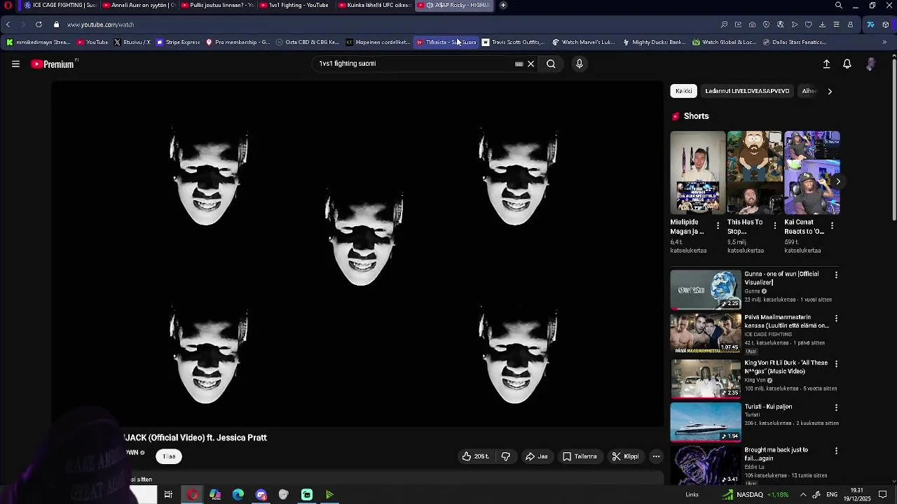Open the browser downloads arrow icon
Viewport: 897px width, 504px height.
[x=822, y=24]
